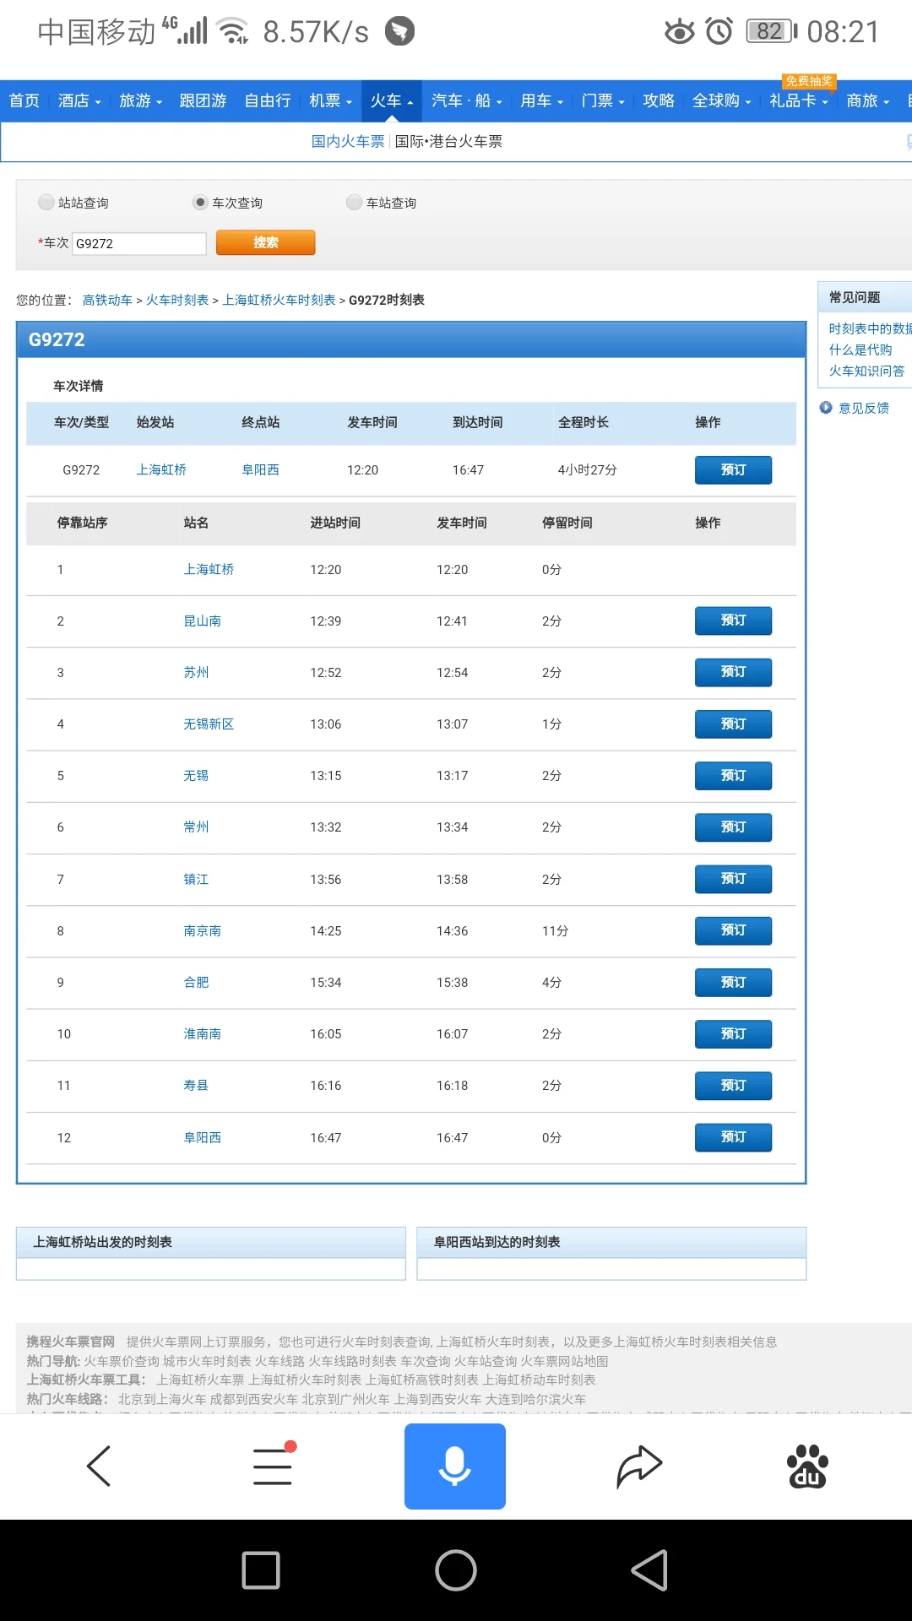Viewport: 912px width, 1621px height.
Task: Click the orange 搜索 search button
Action: 266,242
